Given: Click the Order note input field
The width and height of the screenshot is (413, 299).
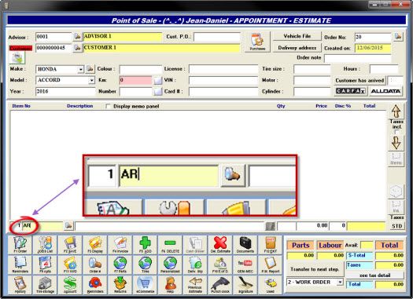Looking at the screenshot, I should [357, 58].
